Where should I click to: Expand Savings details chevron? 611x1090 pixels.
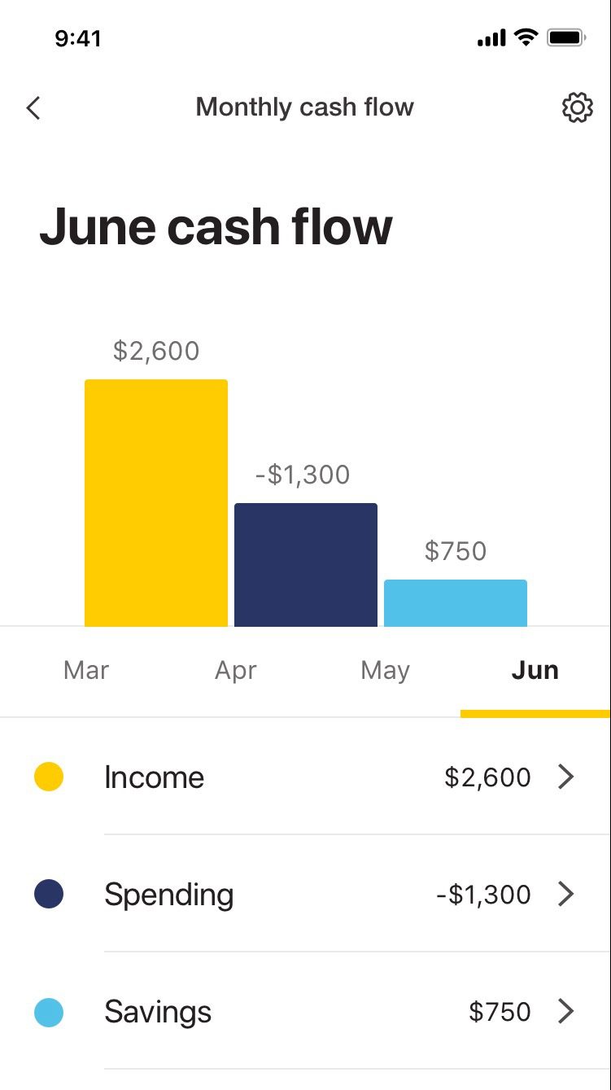click(566, 1012)
